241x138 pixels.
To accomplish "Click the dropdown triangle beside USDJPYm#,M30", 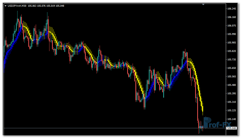I will tap(5, 6).
